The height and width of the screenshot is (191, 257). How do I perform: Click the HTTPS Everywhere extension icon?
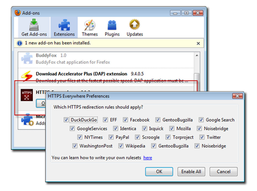click(27, 95)
